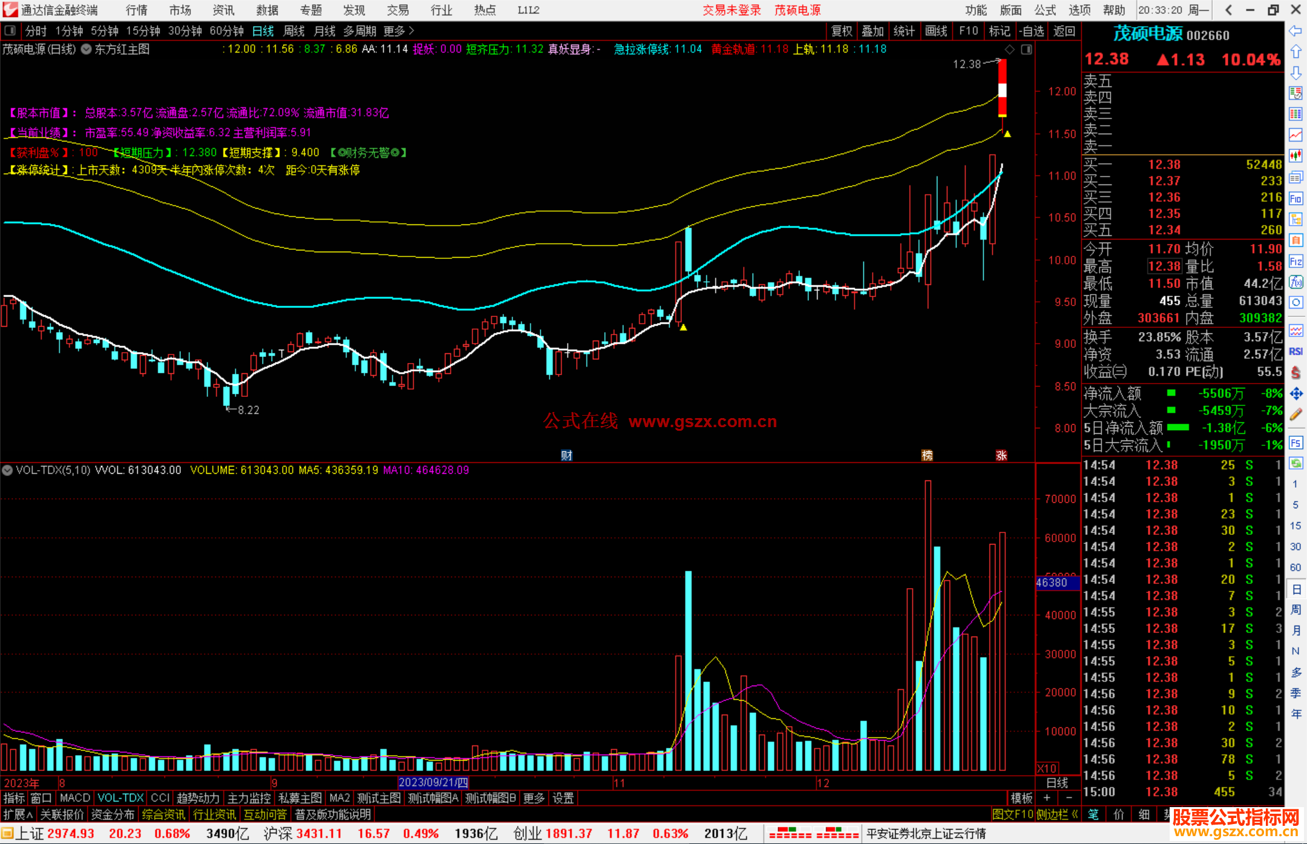This screenshot has width=1307, height=844.
Task: Click the orange document sidebar icon
Action: tap(1296, 240)
